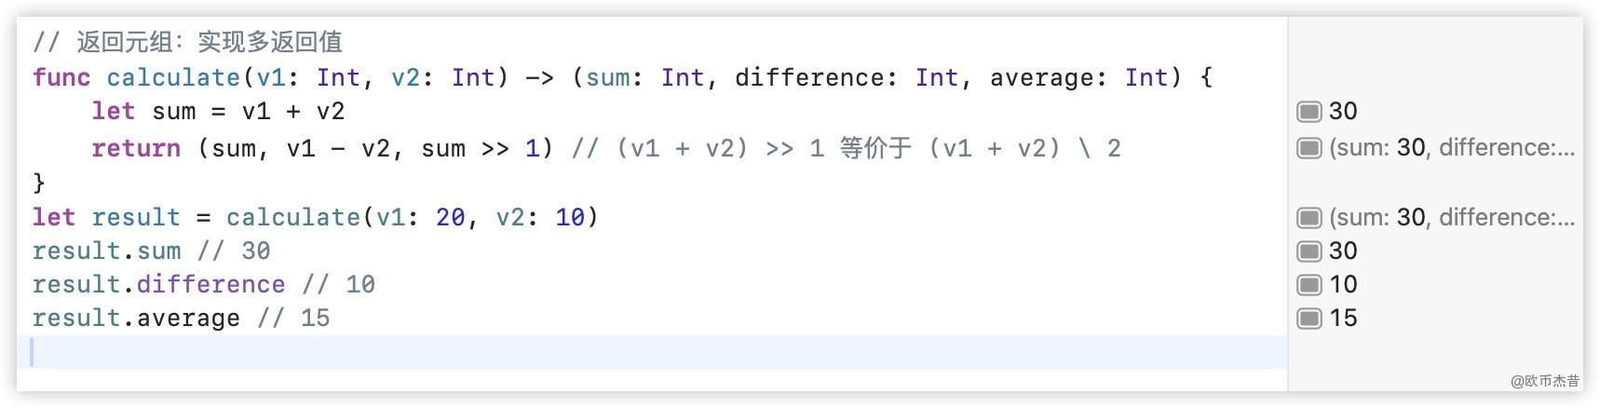Open Quick Look for the let result line

click(x=1309, y=218)
